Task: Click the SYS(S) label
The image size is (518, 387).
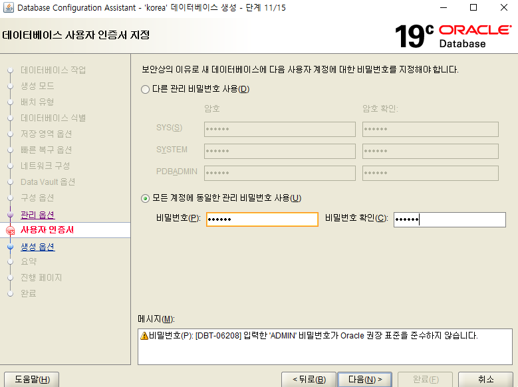Action: click(x=169, y=128)
